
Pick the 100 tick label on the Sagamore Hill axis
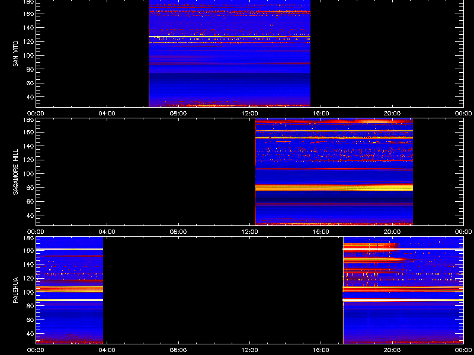pos(28,174)
